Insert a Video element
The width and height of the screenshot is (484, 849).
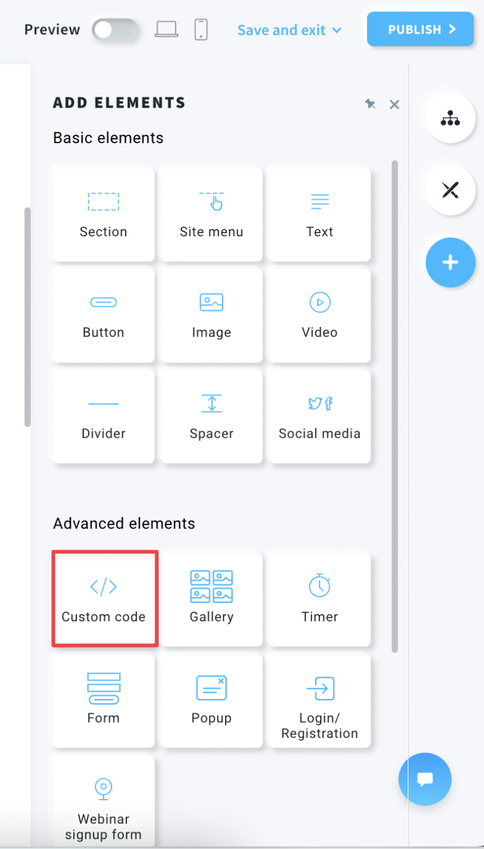[x=320, y=315]
